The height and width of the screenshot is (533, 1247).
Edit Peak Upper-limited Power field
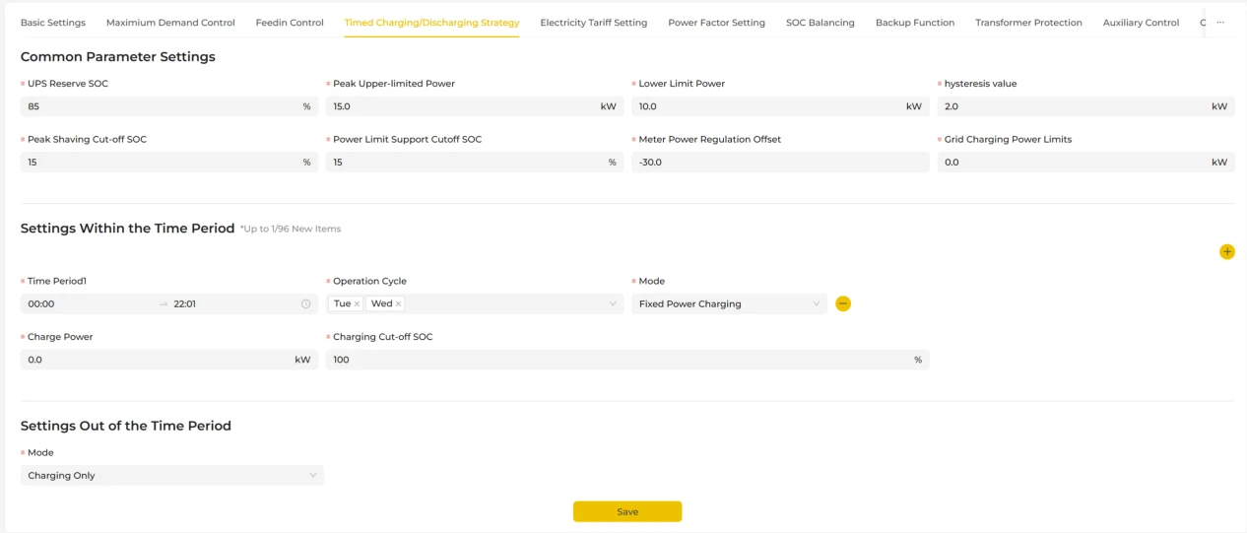(x=475, y=106)
